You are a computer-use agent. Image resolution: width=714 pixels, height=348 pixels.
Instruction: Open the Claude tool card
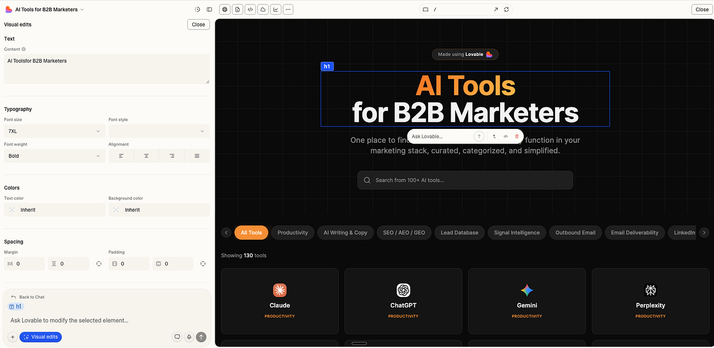coord(280,301)
